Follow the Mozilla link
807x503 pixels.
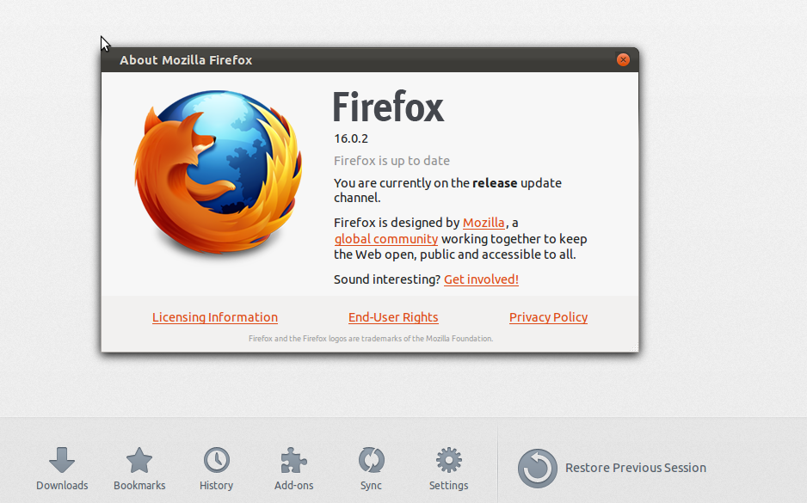(x=484, y=223)
